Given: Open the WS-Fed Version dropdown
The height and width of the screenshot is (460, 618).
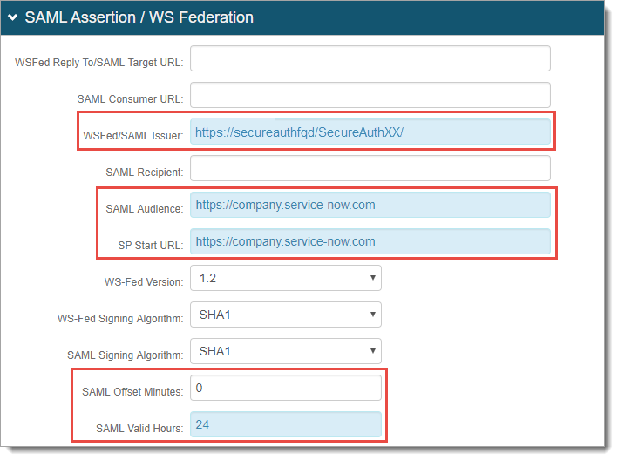Looking at the screenshot, I should coord(286,279).
